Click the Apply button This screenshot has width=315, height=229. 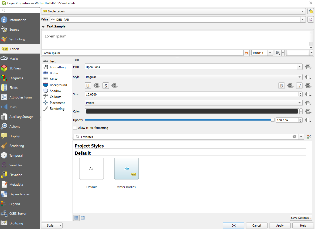coord(280,226)
